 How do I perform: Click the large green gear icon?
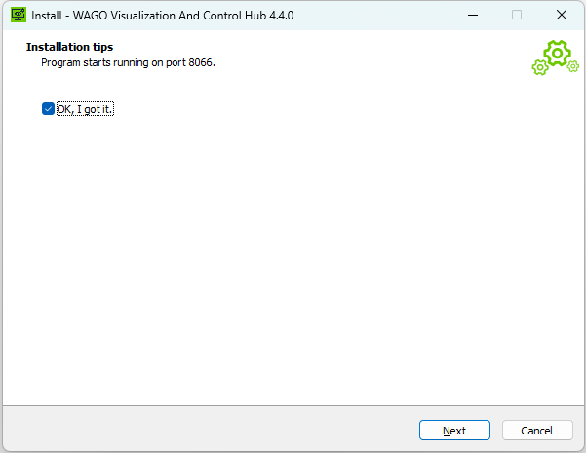coord(557,53)
